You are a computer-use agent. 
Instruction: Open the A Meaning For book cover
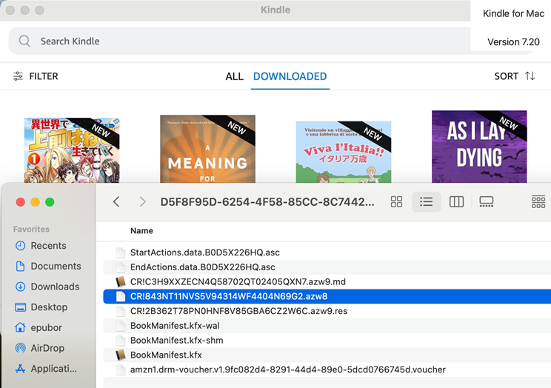207,149
